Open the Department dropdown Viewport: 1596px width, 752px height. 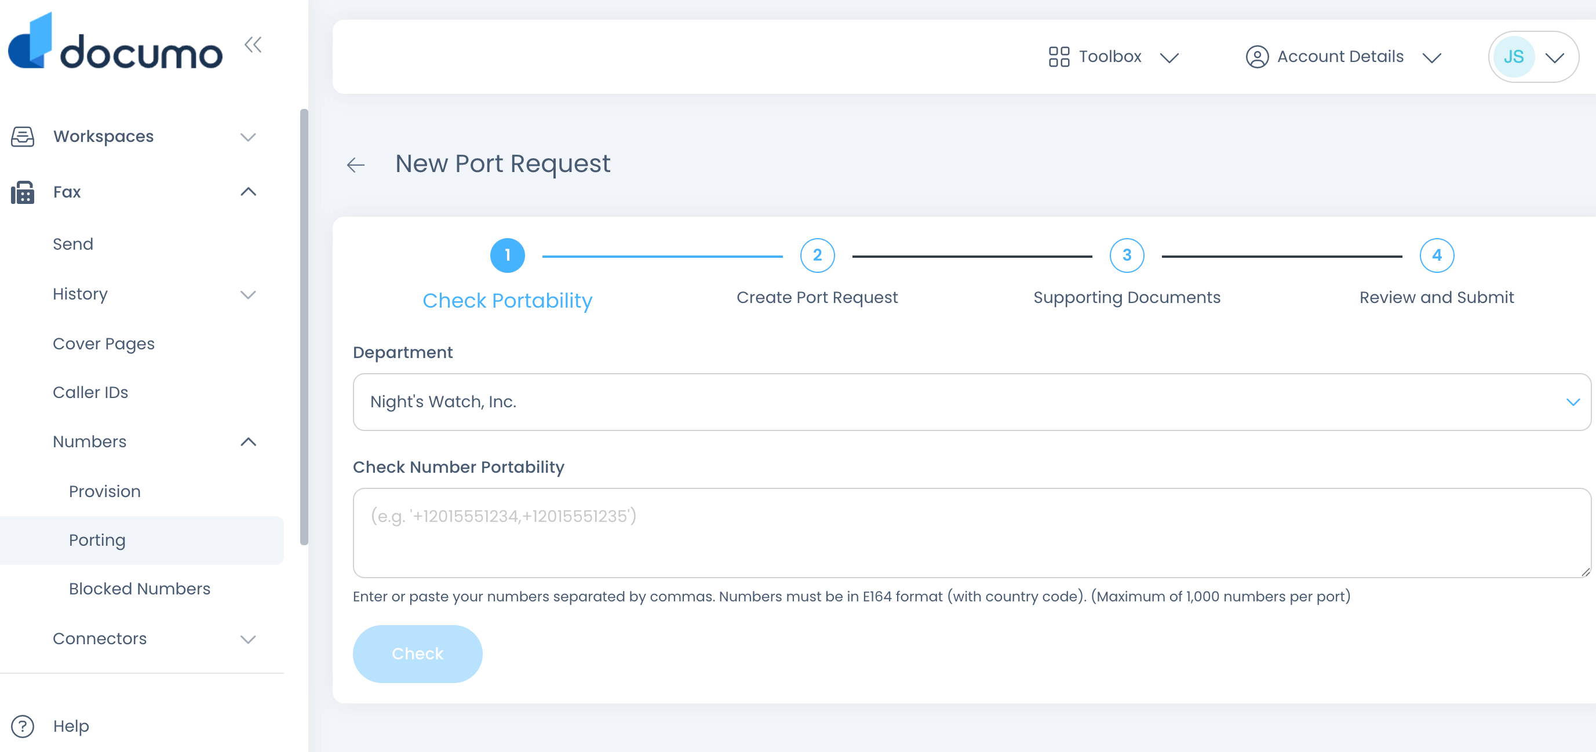(971, 402)
